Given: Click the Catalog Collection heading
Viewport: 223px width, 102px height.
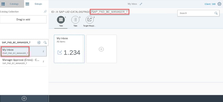Looking at the screenshot, I should [x=9, y=12].
